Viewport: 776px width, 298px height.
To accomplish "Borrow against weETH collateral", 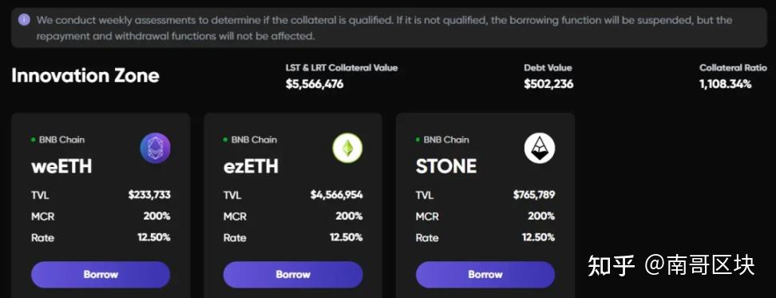I will click(101, 275).
